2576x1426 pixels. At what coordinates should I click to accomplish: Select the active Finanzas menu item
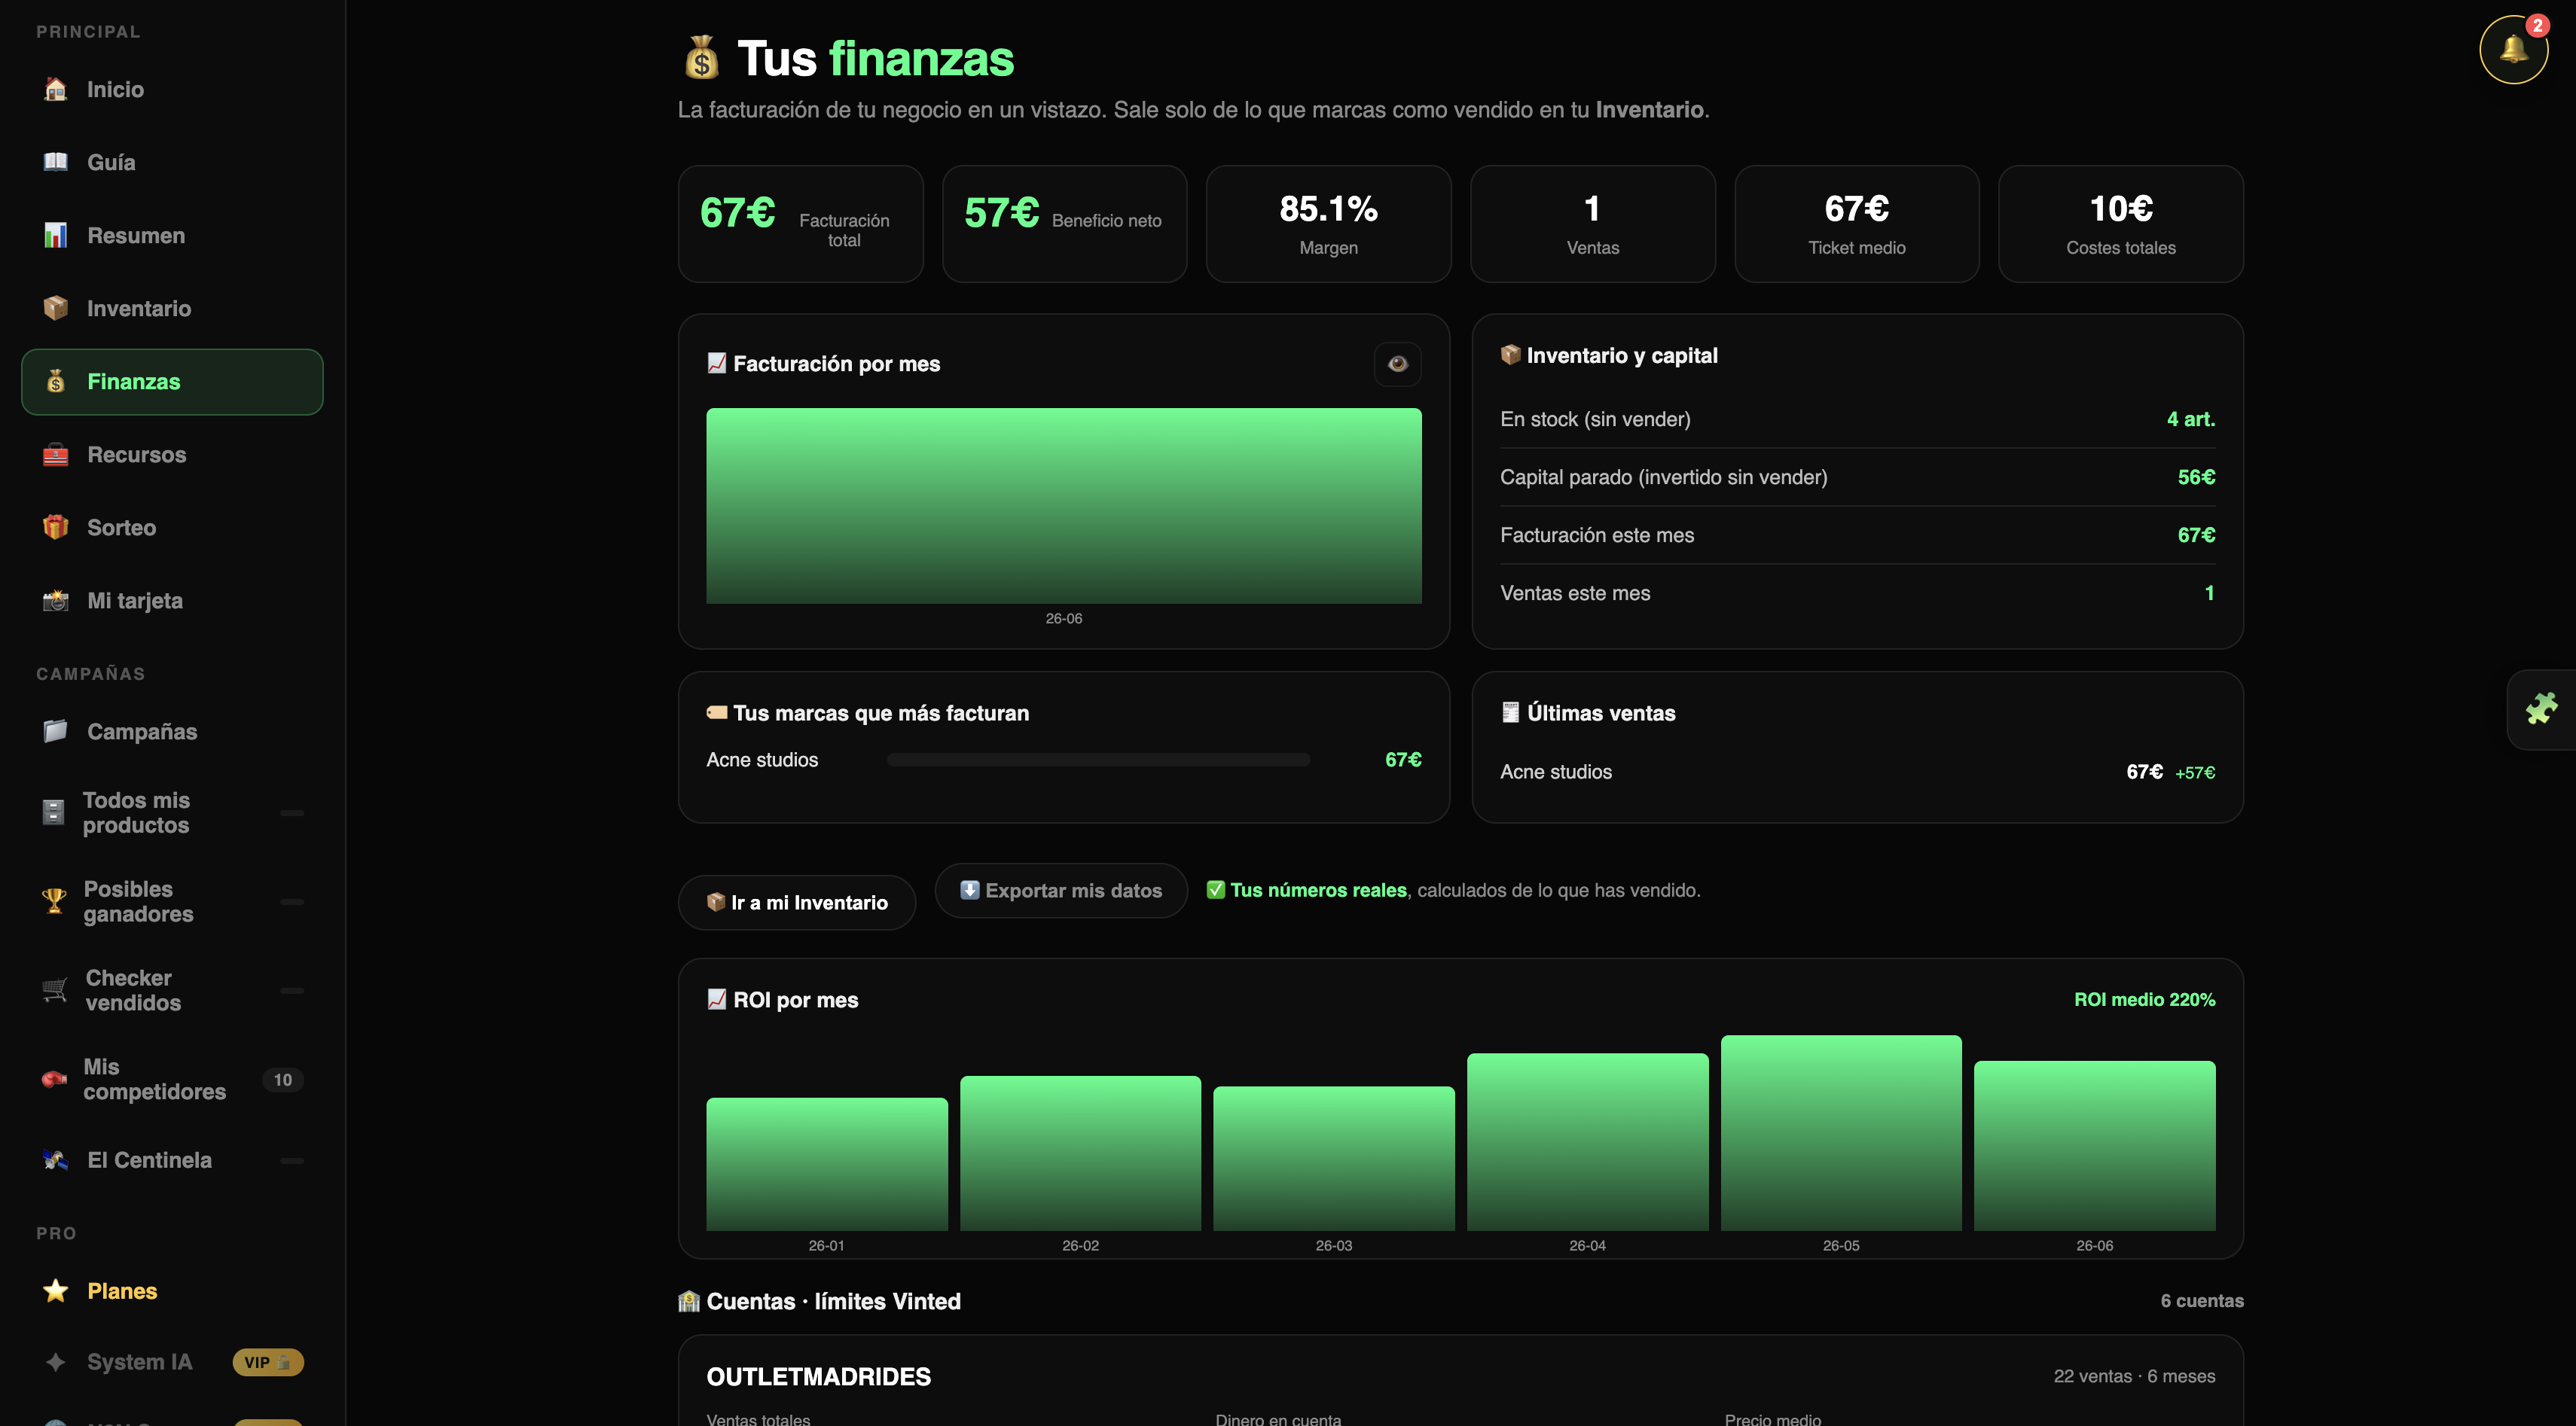coord(172,382)
